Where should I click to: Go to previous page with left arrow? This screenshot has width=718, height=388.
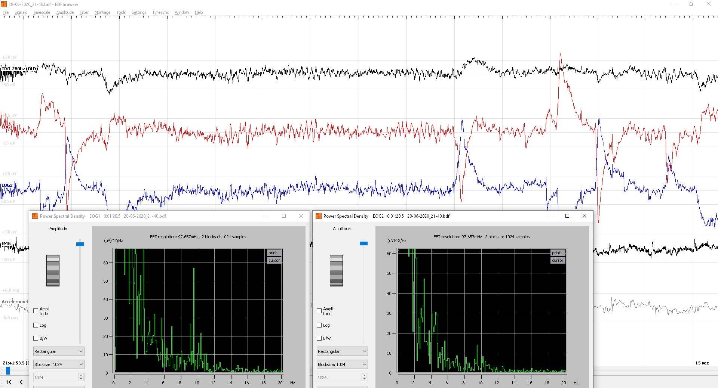21,382
